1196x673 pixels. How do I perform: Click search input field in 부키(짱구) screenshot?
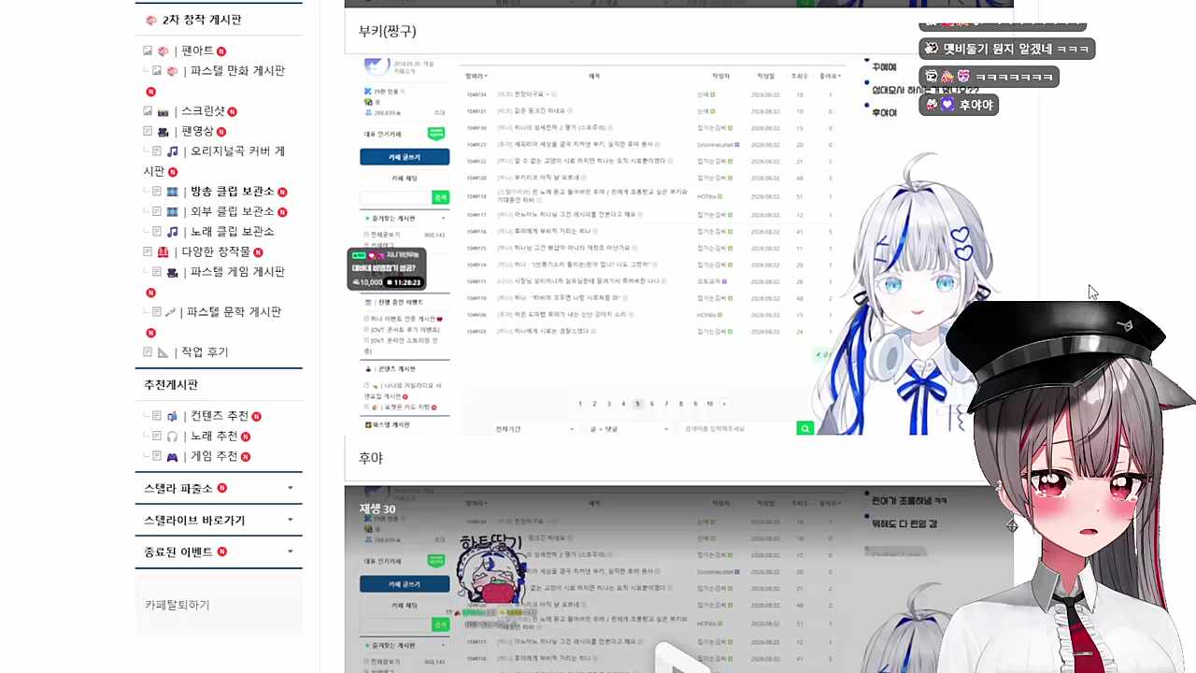(x=738, y=429)
